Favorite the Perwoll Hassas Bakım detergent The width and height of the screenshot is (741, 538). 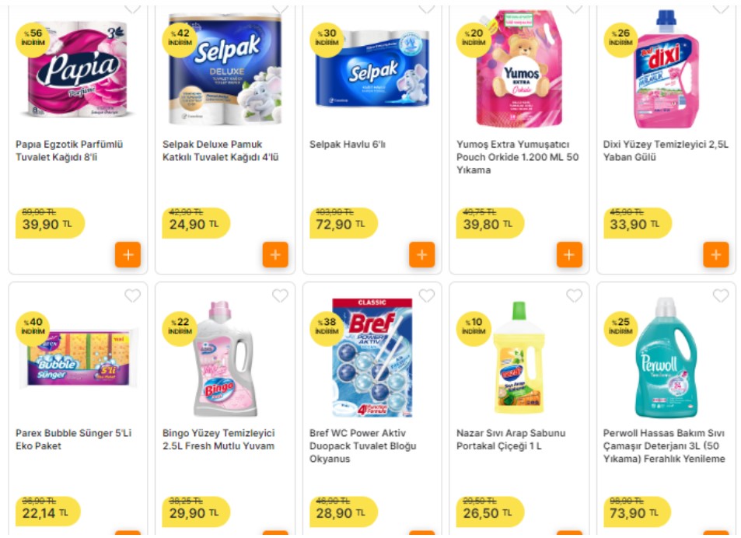click(719, 295)
